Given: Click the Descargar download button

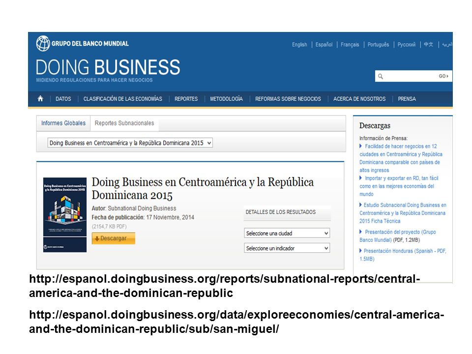Looking at the screenshot, I should pos(114,238).
